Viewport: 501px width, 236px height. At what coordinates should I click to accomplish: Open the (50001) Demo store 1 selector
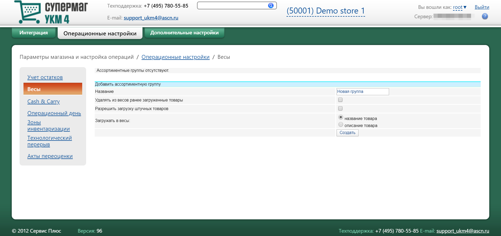[326, 11]
